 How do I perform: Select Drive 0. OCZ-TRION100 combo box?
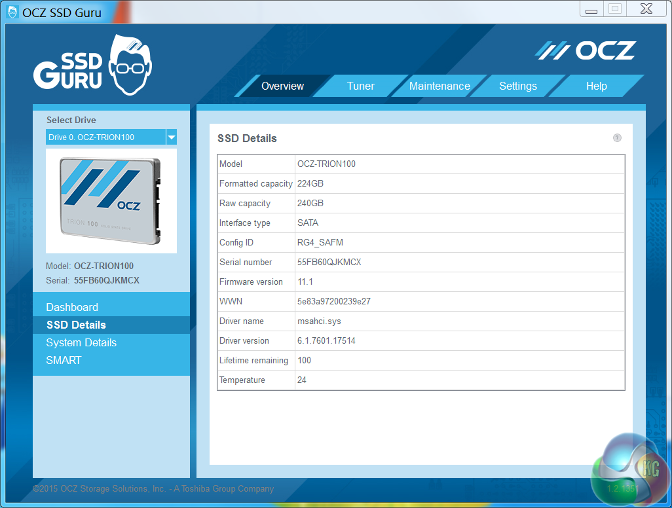pos(111,137)
